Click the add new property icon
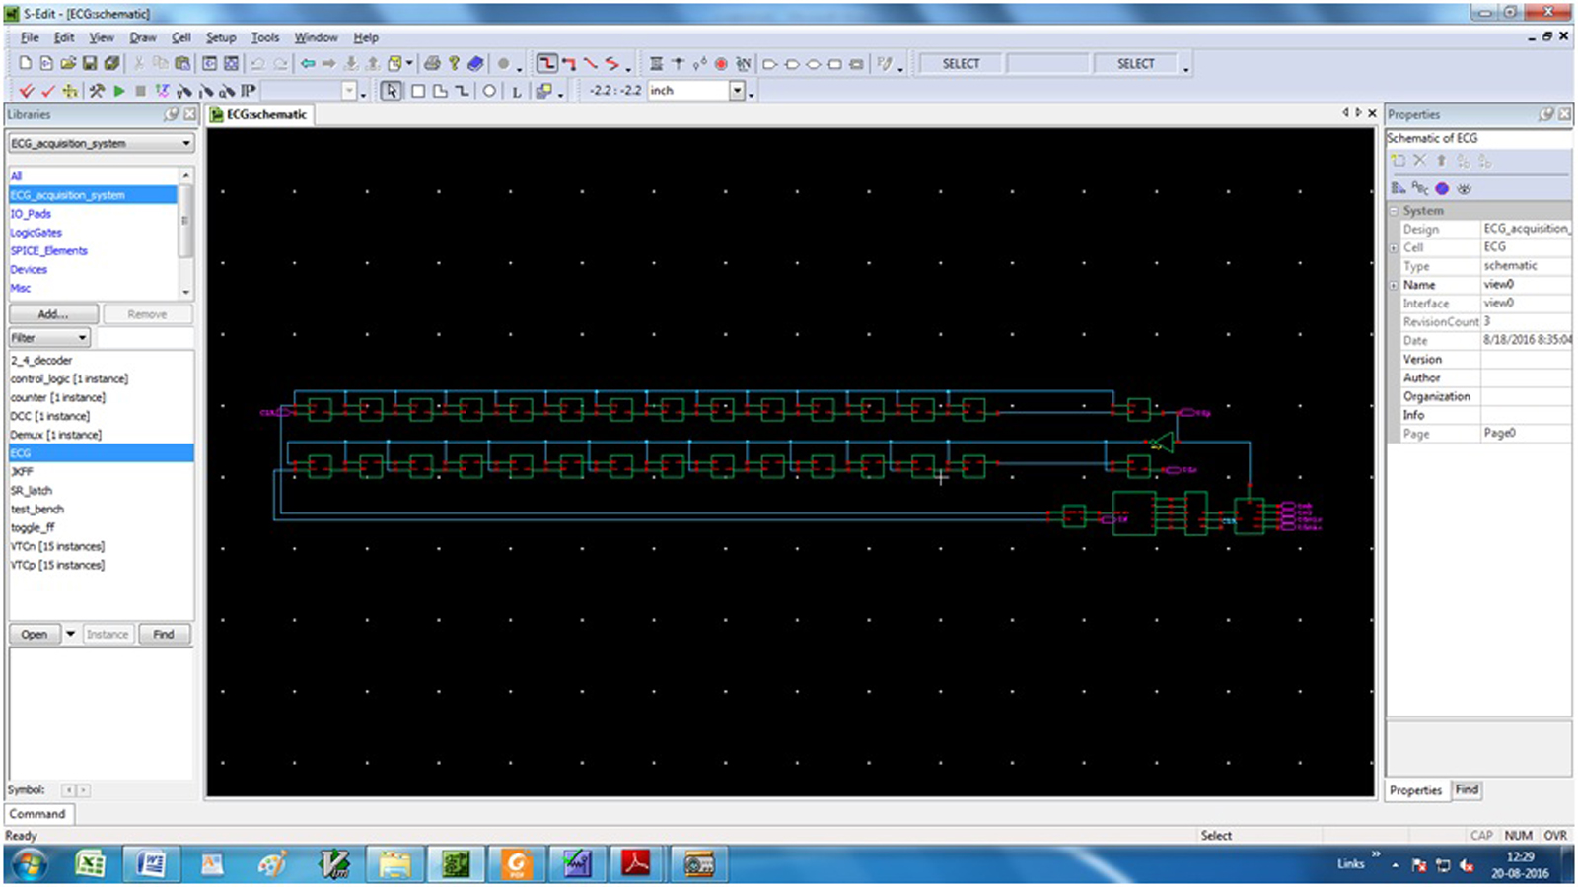The image size is (1578, 887). (1398, 160)
